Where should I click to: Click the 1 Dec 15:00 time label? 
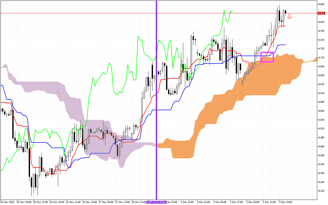[187, 202]
